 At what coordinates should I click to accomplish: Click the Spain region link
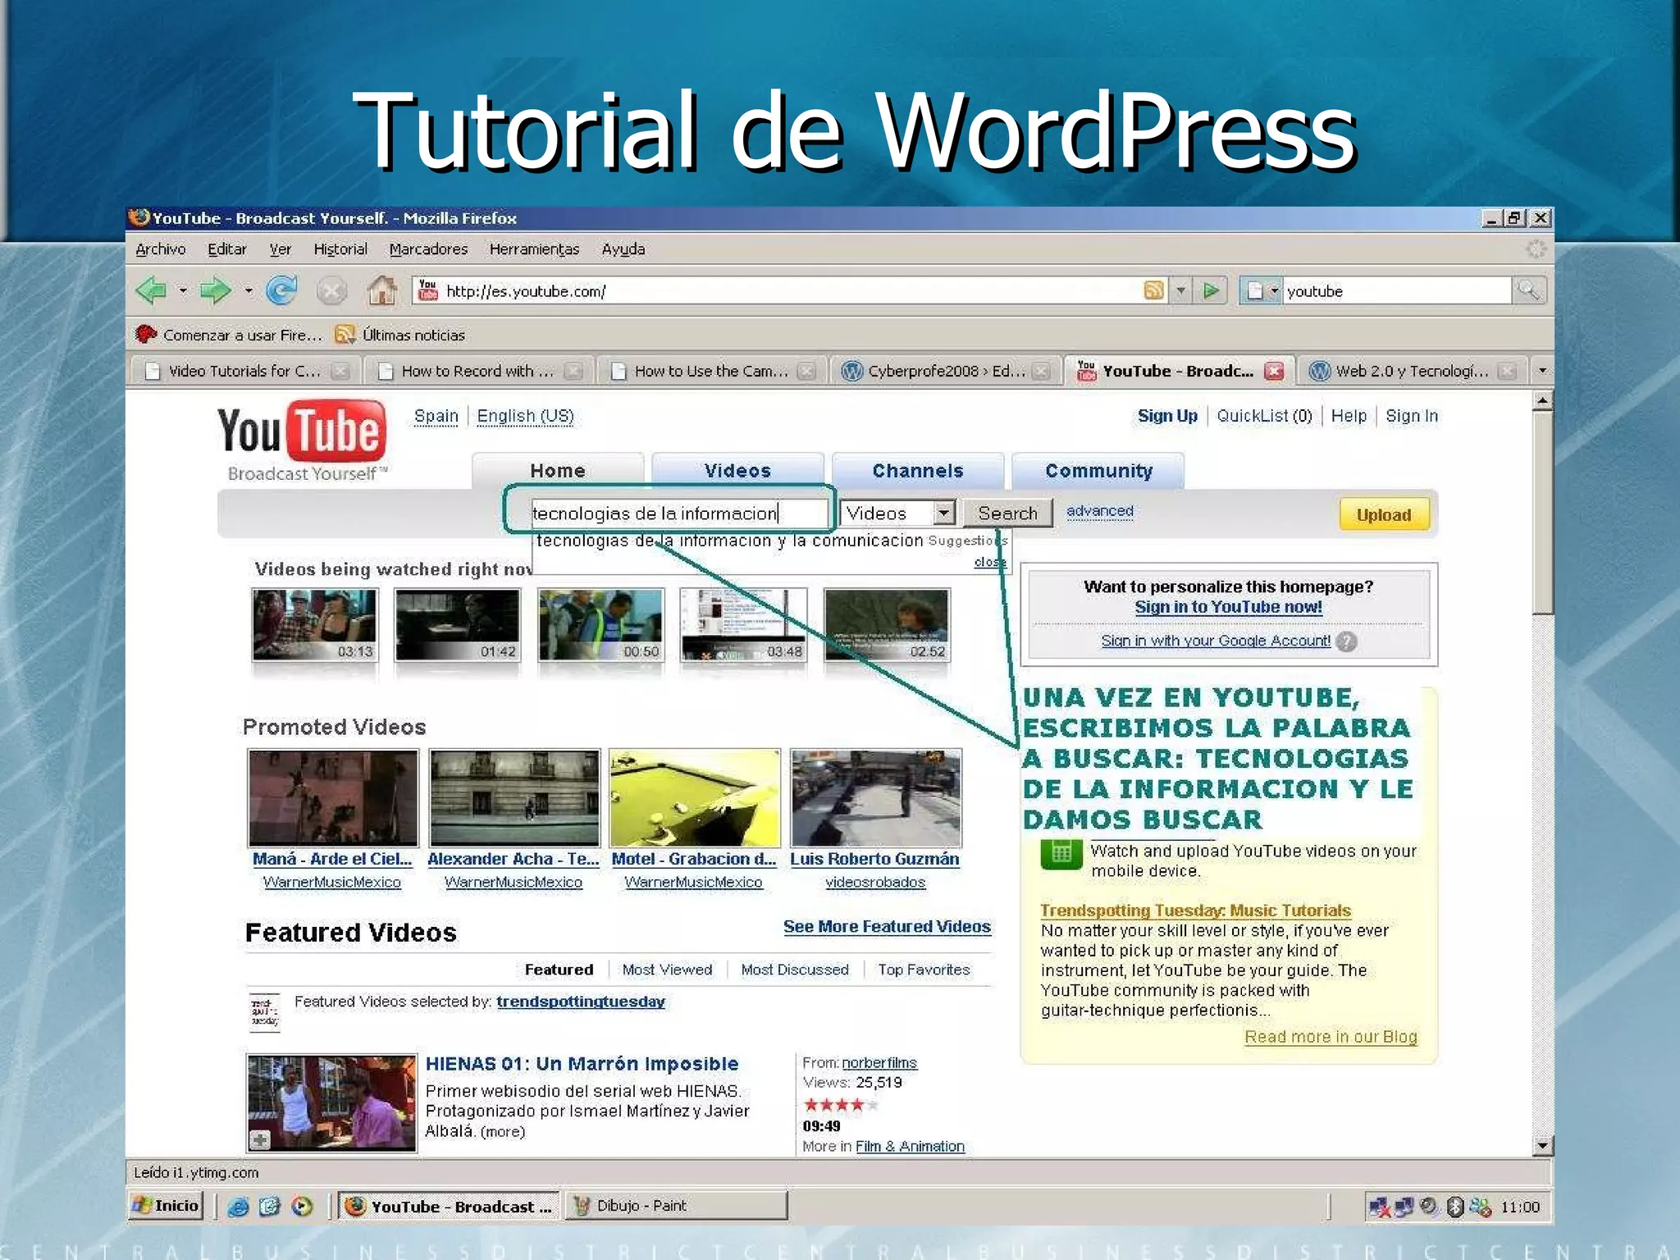click(436, 416)
